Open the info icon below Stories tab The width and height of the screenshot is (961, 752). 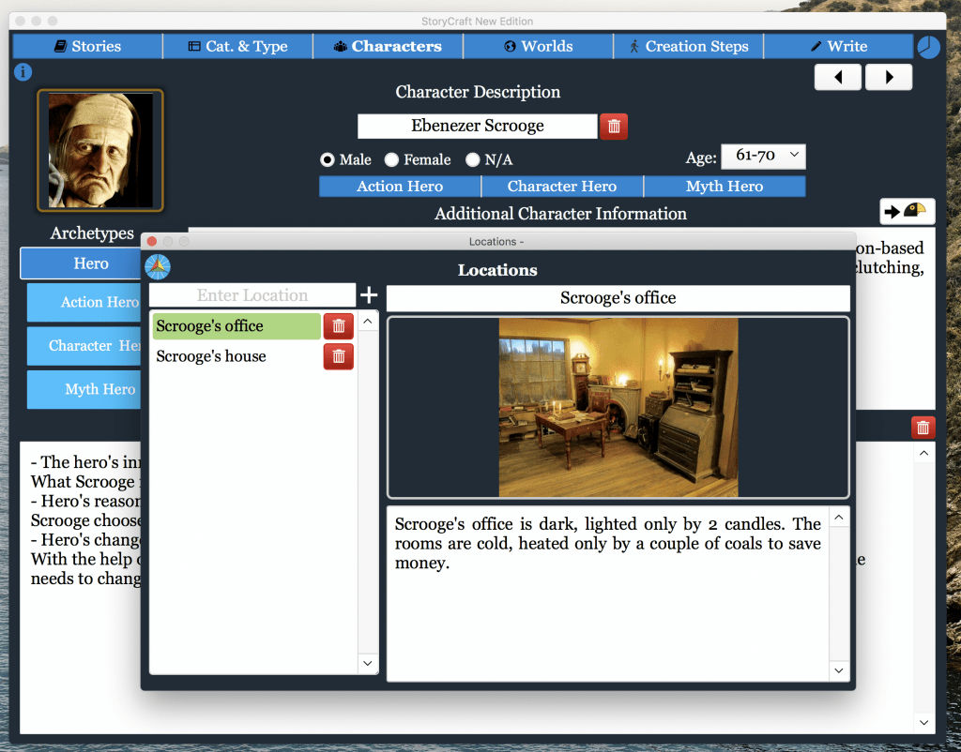(23, 72)
